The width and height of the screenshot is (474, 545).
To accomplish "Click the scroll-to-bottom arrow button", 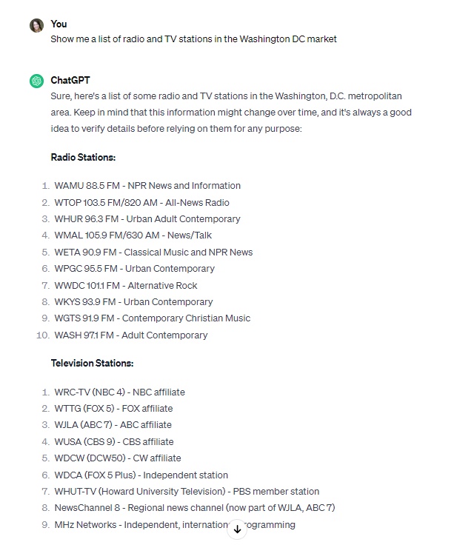I will 237,529.
